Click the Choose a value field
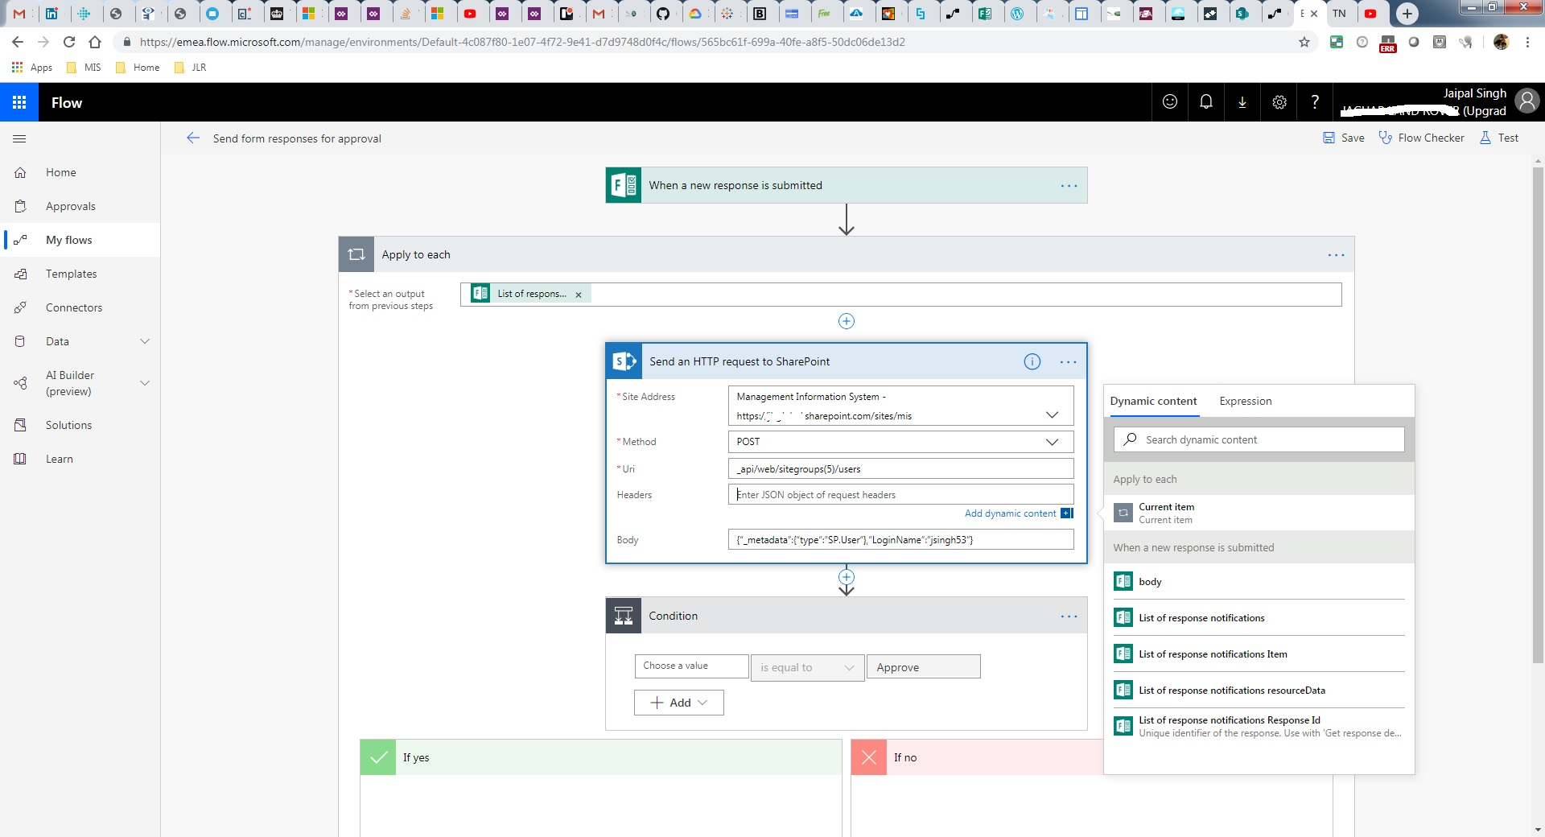 [x=691, y=666]
